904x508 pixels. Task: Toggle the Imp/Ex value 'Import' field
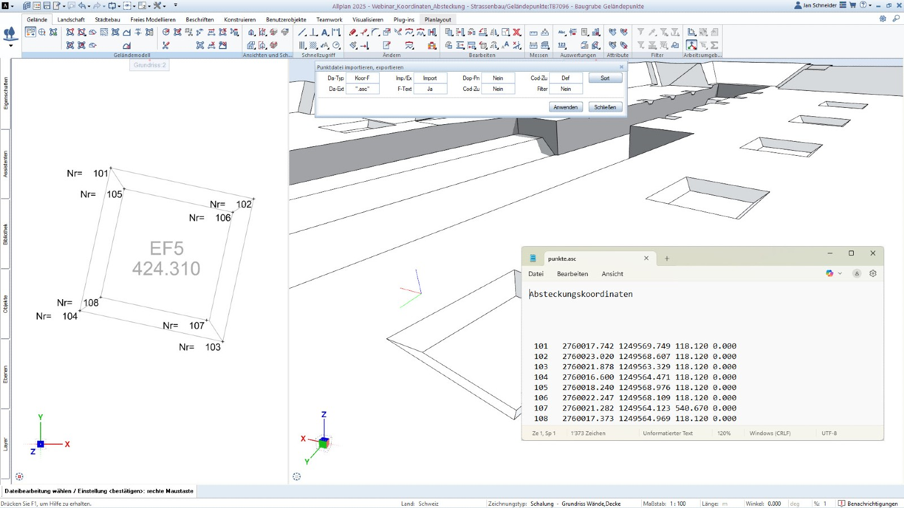click(430, 78)
